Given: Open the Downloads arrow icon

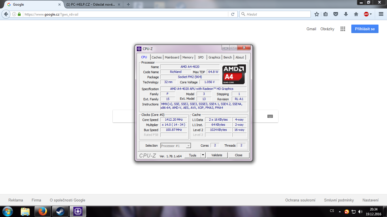Looking at the screenshot, I should point(346,14).
